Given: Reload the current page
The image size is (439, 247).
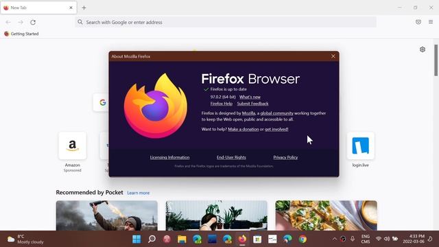Looking at the screenshot, I should [33, 22].
